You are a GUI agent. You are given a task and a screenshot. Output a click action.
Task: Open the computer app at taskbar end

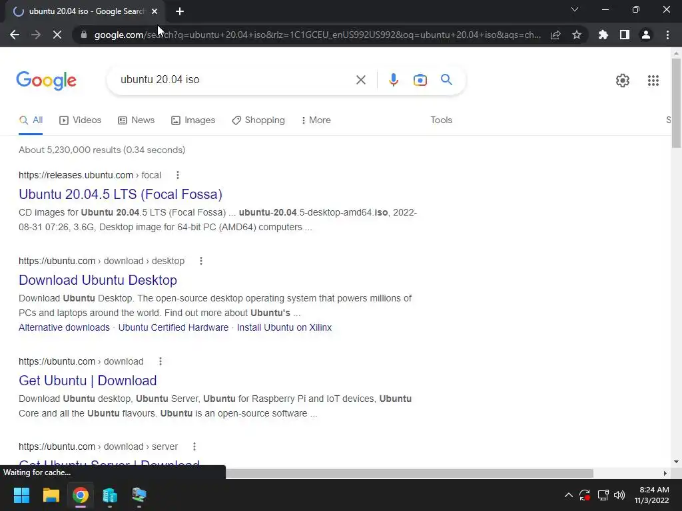click(139, 495)
